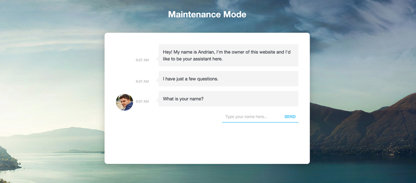Screen dimensions: 416x183
Task: Click the SEND button
Action: point(290,117)
